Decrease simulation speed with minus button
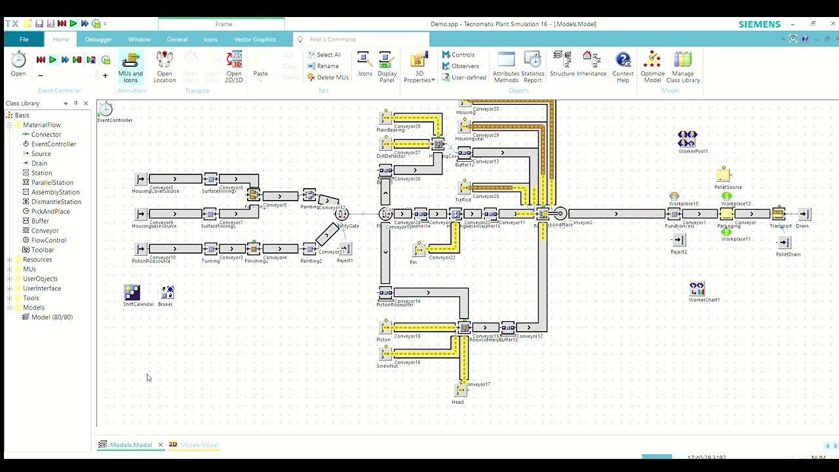Screen dimensions: 839x472 point(41,76)
